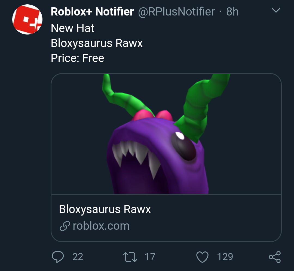Follow the roblox.com link text
This screenshot has height=271, width=294.
101,226
